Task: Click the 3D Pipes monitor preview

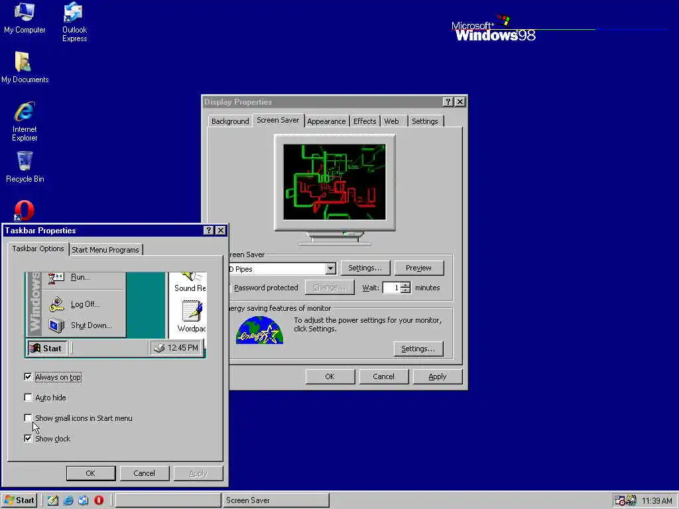Action: 334,182
